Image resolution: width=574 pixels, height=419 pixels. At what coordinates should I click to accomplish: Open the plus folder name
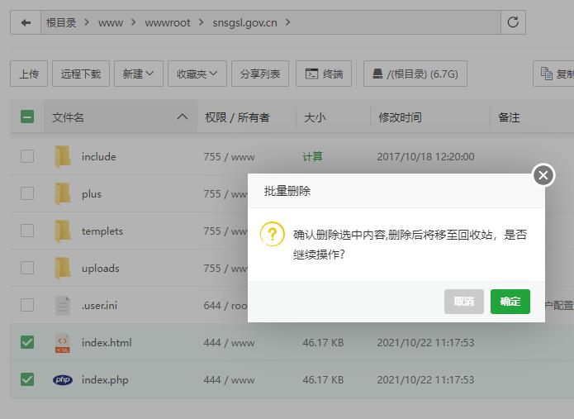(x=92, y=194)
